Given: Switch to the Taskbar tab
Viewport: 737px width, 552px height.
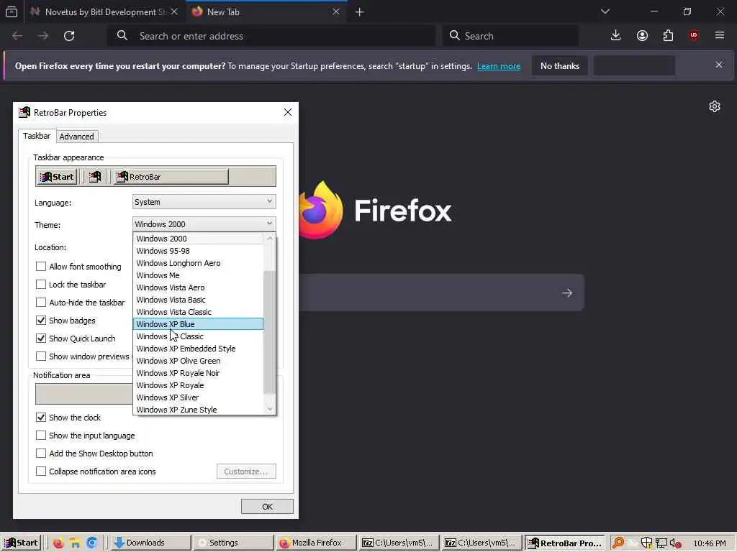Looking at the screenshot, I should pyautogui.click(x=37, y=136).
